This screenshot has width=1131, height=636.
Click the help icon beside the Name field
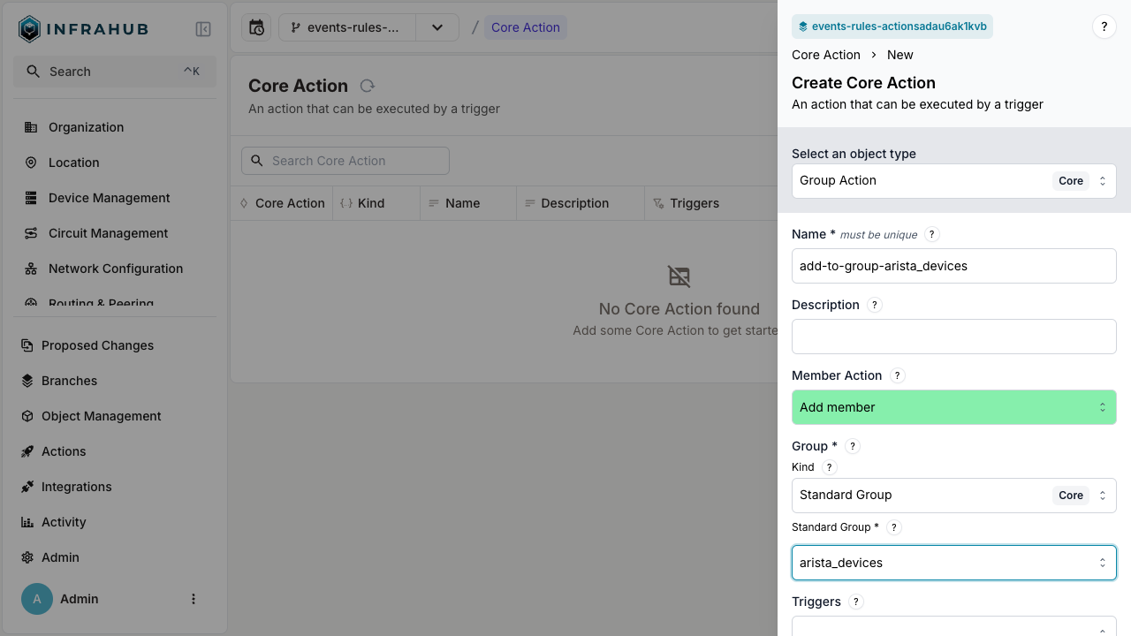click(931, 234)
